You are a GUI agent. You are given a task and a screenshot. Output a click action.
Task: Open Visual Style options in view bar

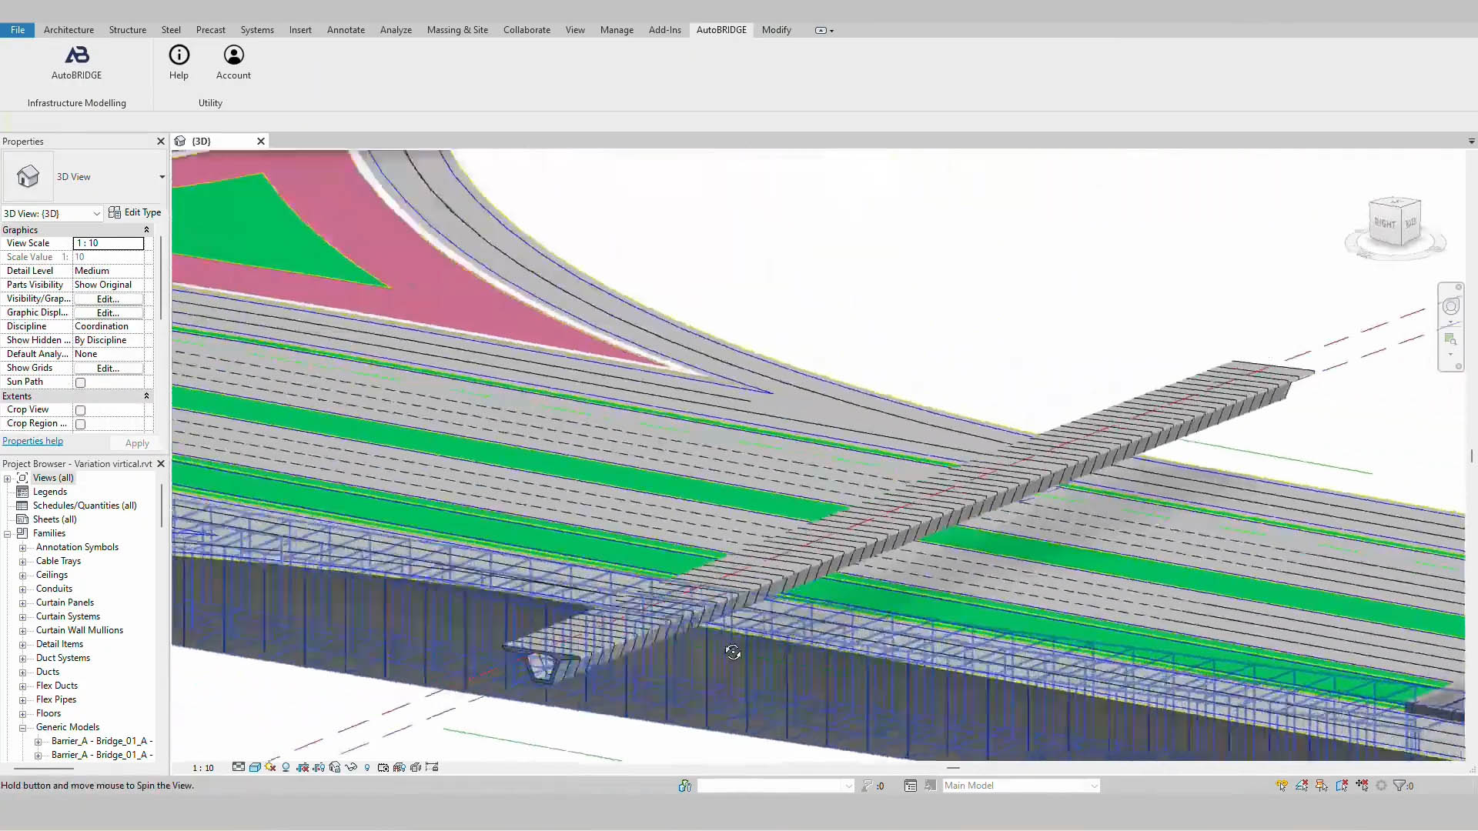tap(255, 767)
